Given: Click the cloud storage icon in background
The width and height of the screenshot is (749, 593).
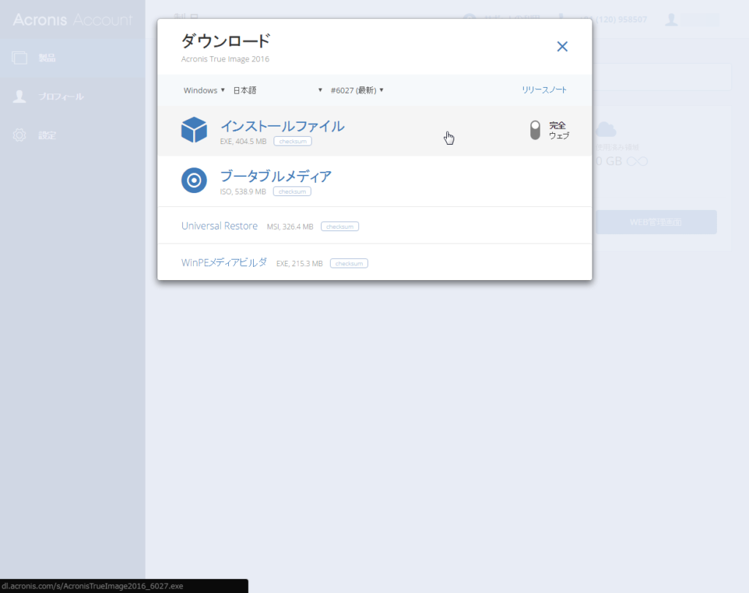Looking at the screenshot, I should [606, 129].
